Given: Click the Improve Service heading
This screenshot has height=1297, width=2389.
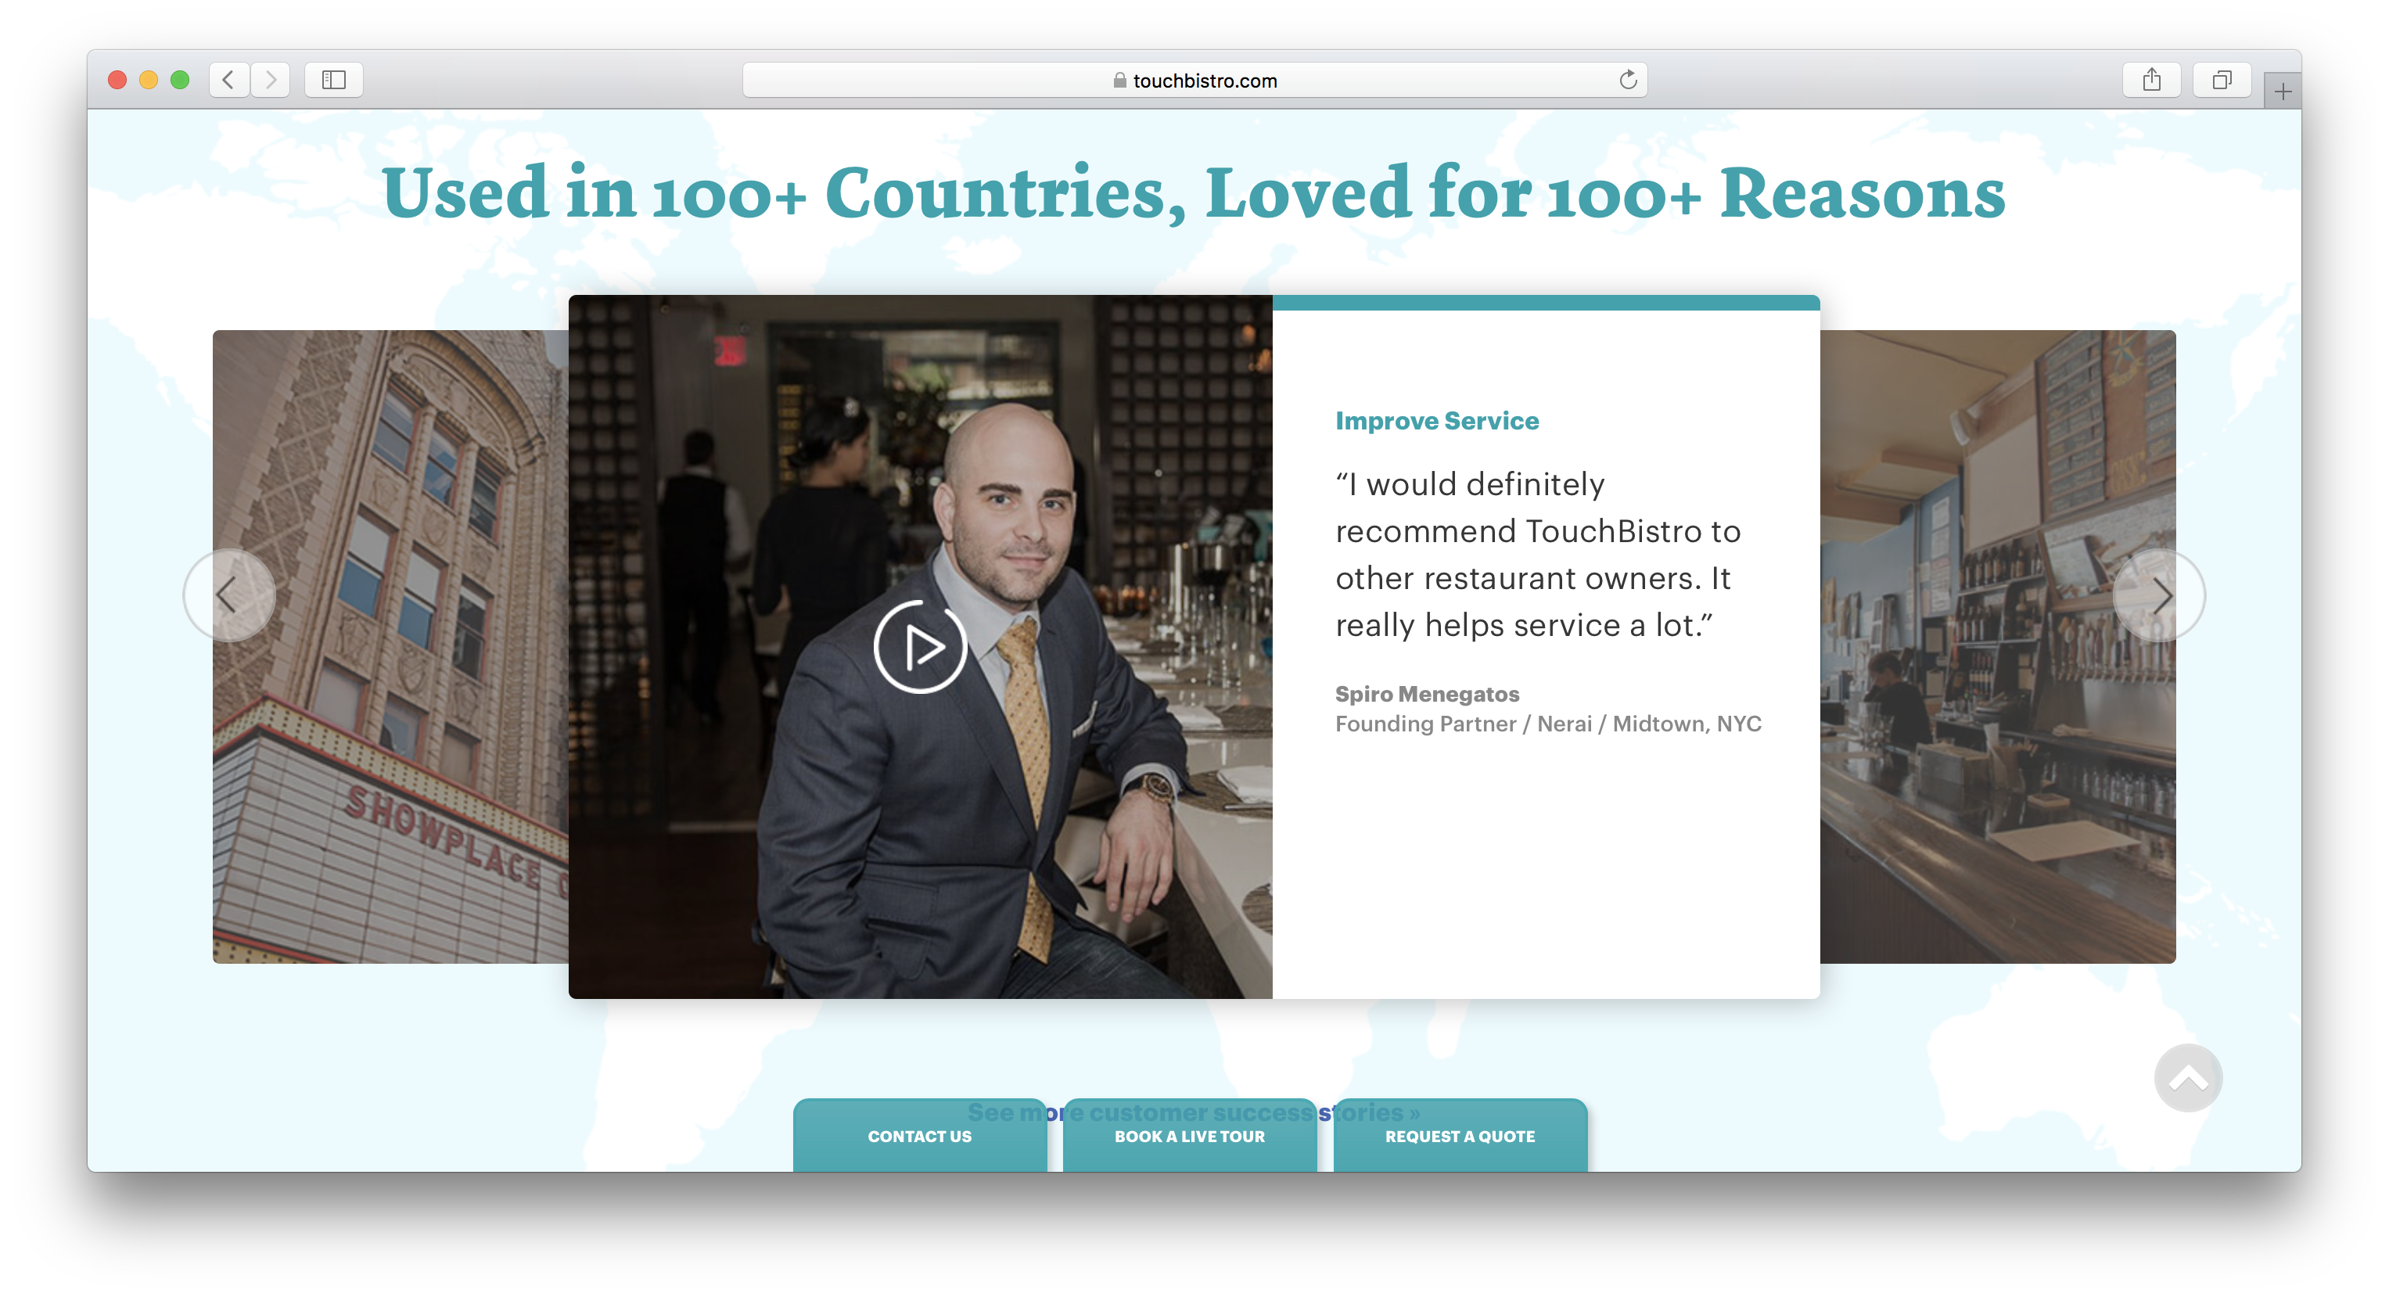Looking at the screenshot, I should tap(1436, 421).
